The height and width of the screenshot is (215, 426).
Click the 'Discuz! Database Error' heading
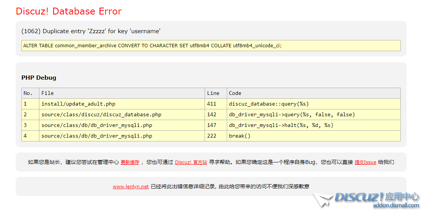pos(69,11)
